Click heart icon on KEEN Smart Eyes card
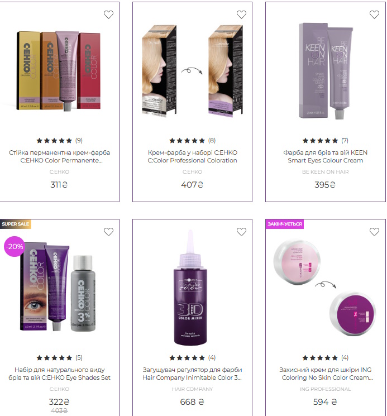The image size is (387, 416). 374,15
